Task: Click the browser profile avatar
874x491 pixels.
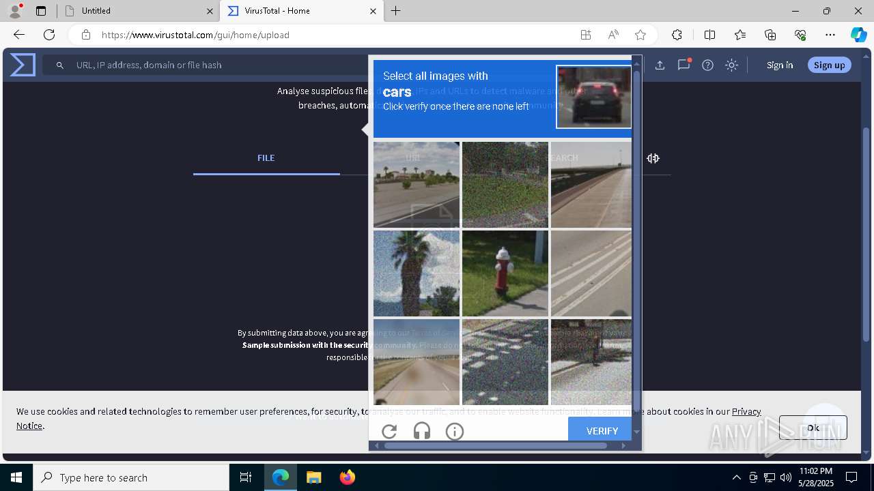Action: click(15, 11)
